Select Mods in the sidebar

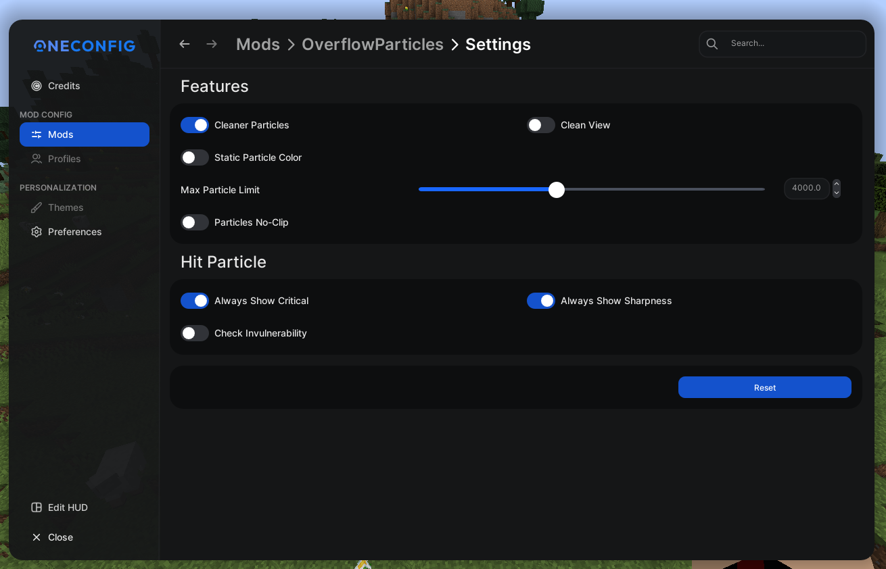click(x=85, y=134)
